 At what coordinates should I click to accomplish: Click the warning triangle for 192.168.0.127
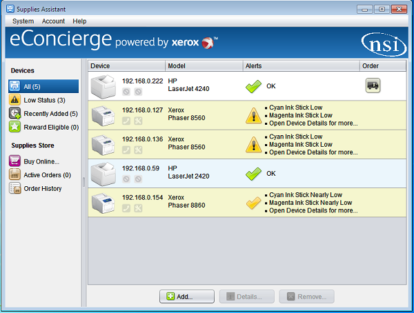253,116
